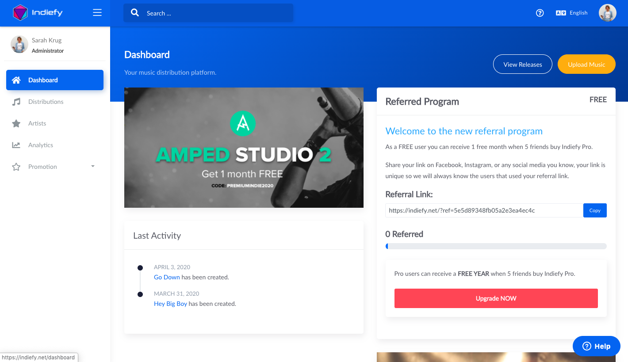Click the Artists star icon
628x362 pixels.
(x=16, y=123)
